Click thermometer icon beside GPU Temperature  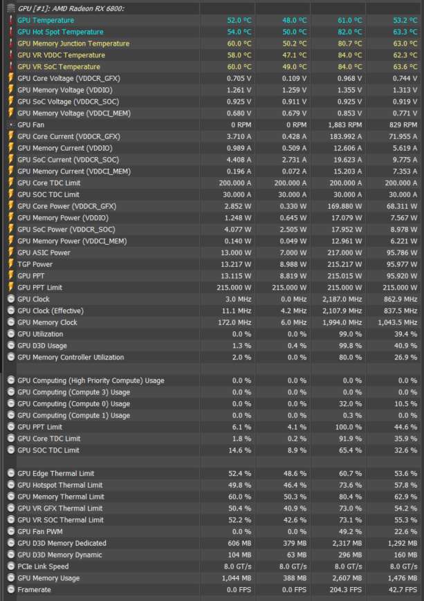point(11,20)
